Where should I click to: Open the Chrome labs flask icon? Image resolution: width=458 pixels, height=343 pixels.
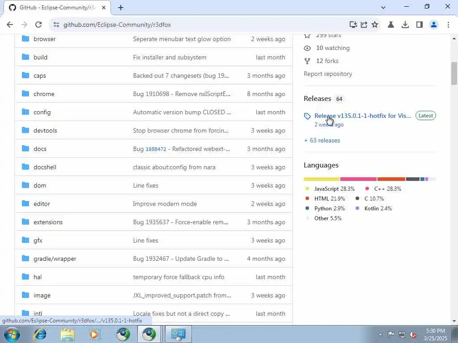click(x=391, y=25)
